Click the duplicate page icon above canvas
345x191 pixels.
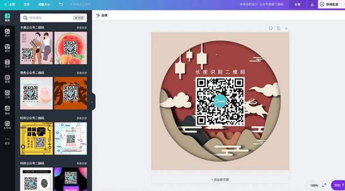pyautogui.click(x=279, y=28)
